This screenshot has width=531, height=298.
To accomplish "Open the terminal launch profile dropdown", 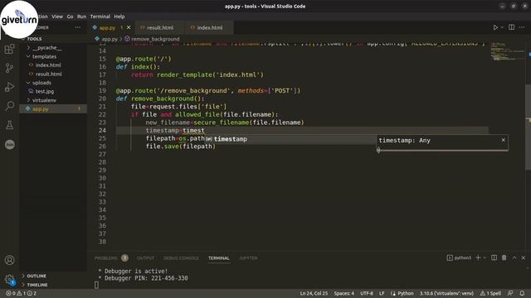I will 485,257.
